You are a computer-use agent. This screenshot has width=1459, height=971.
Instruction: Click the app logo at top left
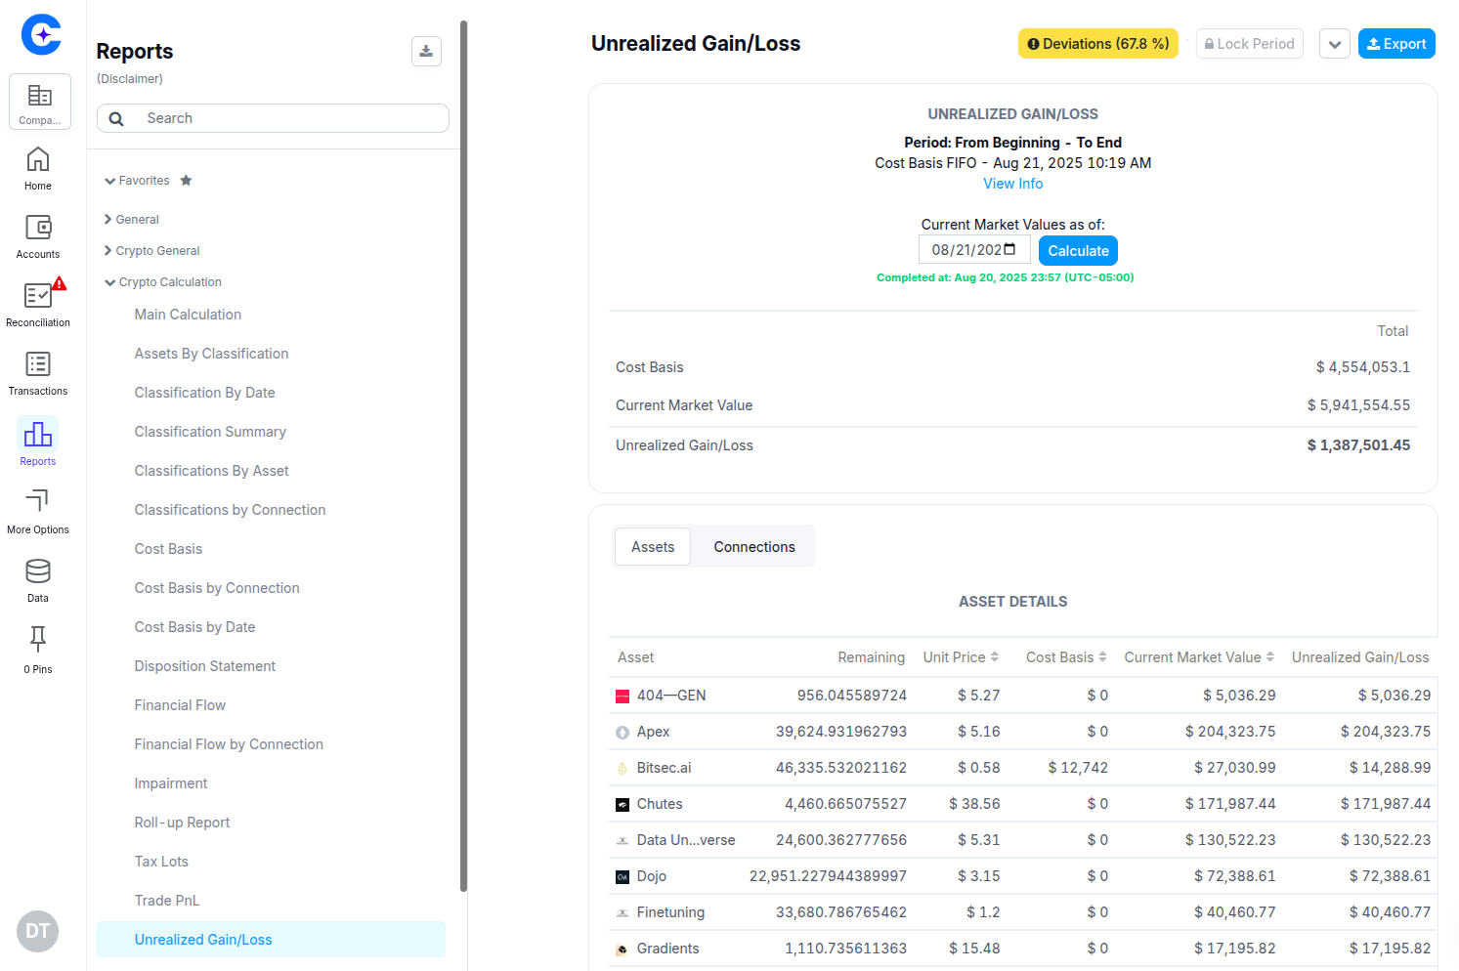(x=41, y=34)
